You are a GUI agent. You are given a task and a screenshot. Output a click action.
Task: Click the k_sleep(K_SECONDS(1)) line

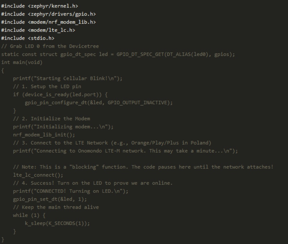pos(58,224)
